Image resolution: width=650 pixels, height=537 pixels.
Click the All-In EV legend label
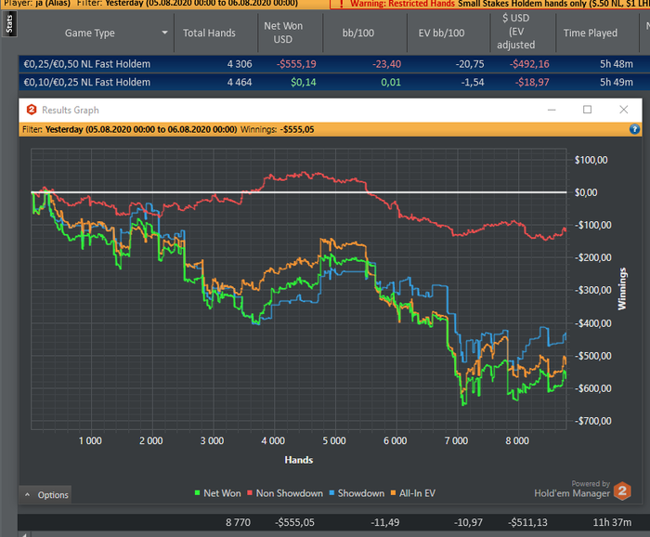pos(418,493)
